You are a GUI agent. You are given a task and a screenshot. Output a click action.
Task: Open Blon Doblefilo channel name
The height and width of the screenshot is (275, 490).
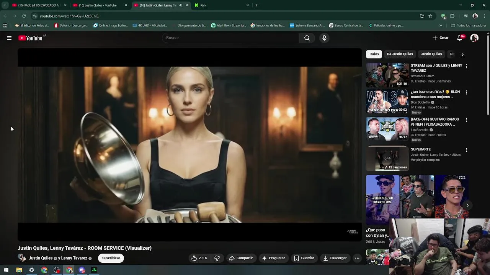(420, 102)
